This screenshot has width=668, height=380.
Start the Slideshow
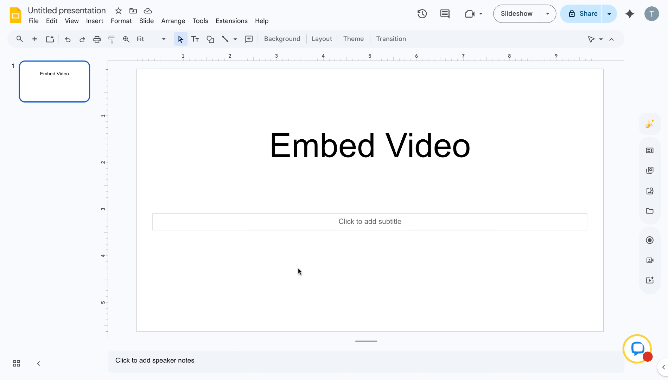click(x=516, y=14)
